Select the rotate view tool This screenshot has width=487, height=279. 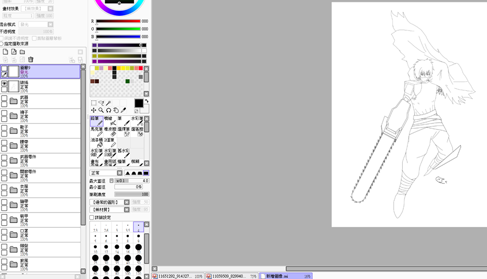pos(109,110)
